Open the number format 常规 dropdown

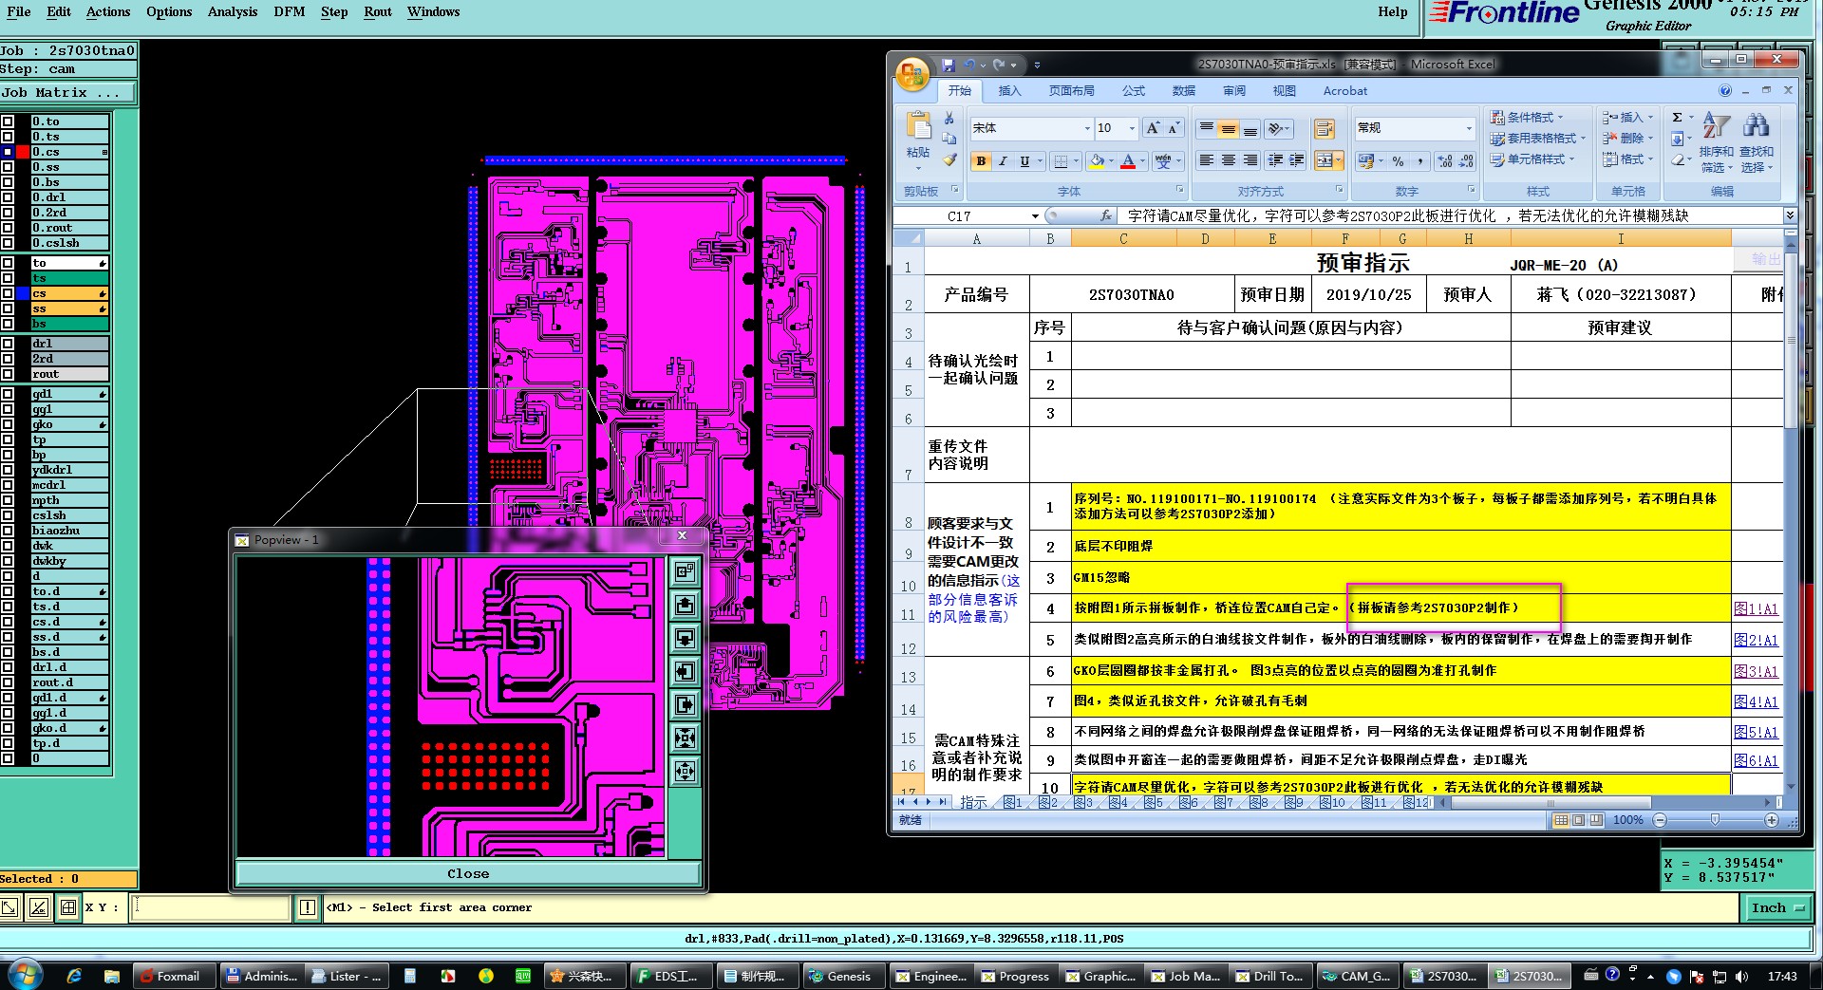[1468, 128]
